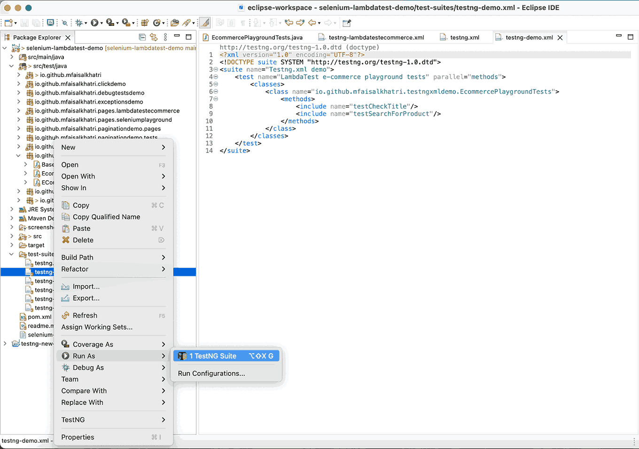This screenshot has height=449, width=639.
Task: Click the Save All toolbar icon
Action: click(36, 22)
